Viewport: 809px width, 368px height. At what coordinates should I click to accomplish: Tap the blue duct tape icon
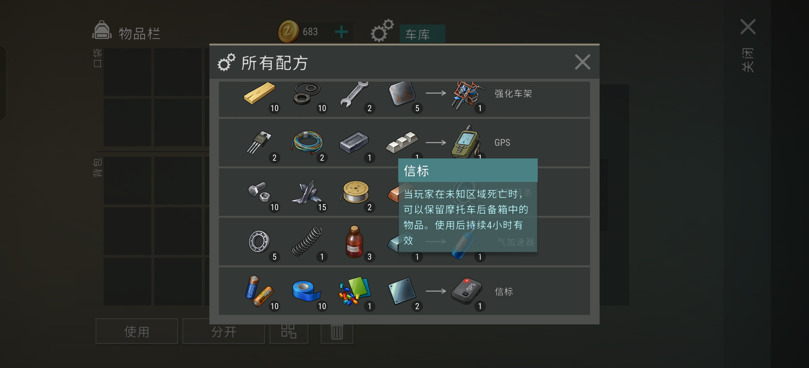(x=306, y=291)
